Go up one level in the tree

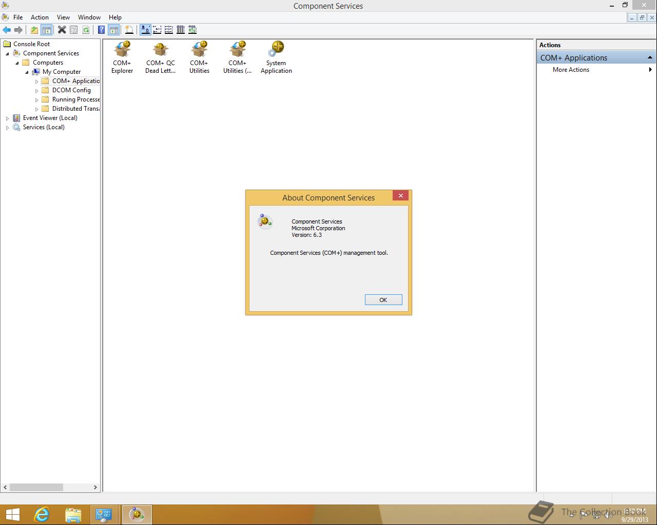[34, 30]
